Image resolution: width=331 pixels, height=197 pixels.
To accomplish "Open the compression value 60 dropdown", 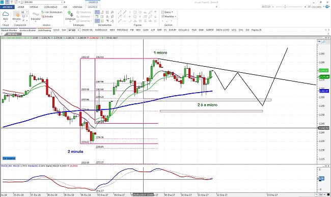I will click(24, 12).
